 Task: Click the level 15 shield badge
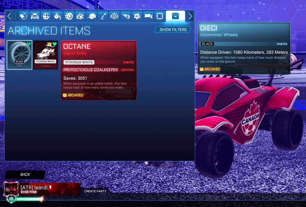pos(11,199)
